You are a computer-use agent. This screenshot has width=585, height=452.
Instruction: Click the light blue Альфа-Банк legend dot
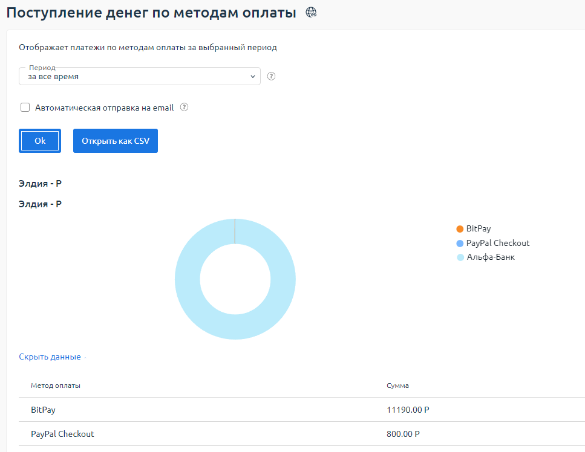460,257
